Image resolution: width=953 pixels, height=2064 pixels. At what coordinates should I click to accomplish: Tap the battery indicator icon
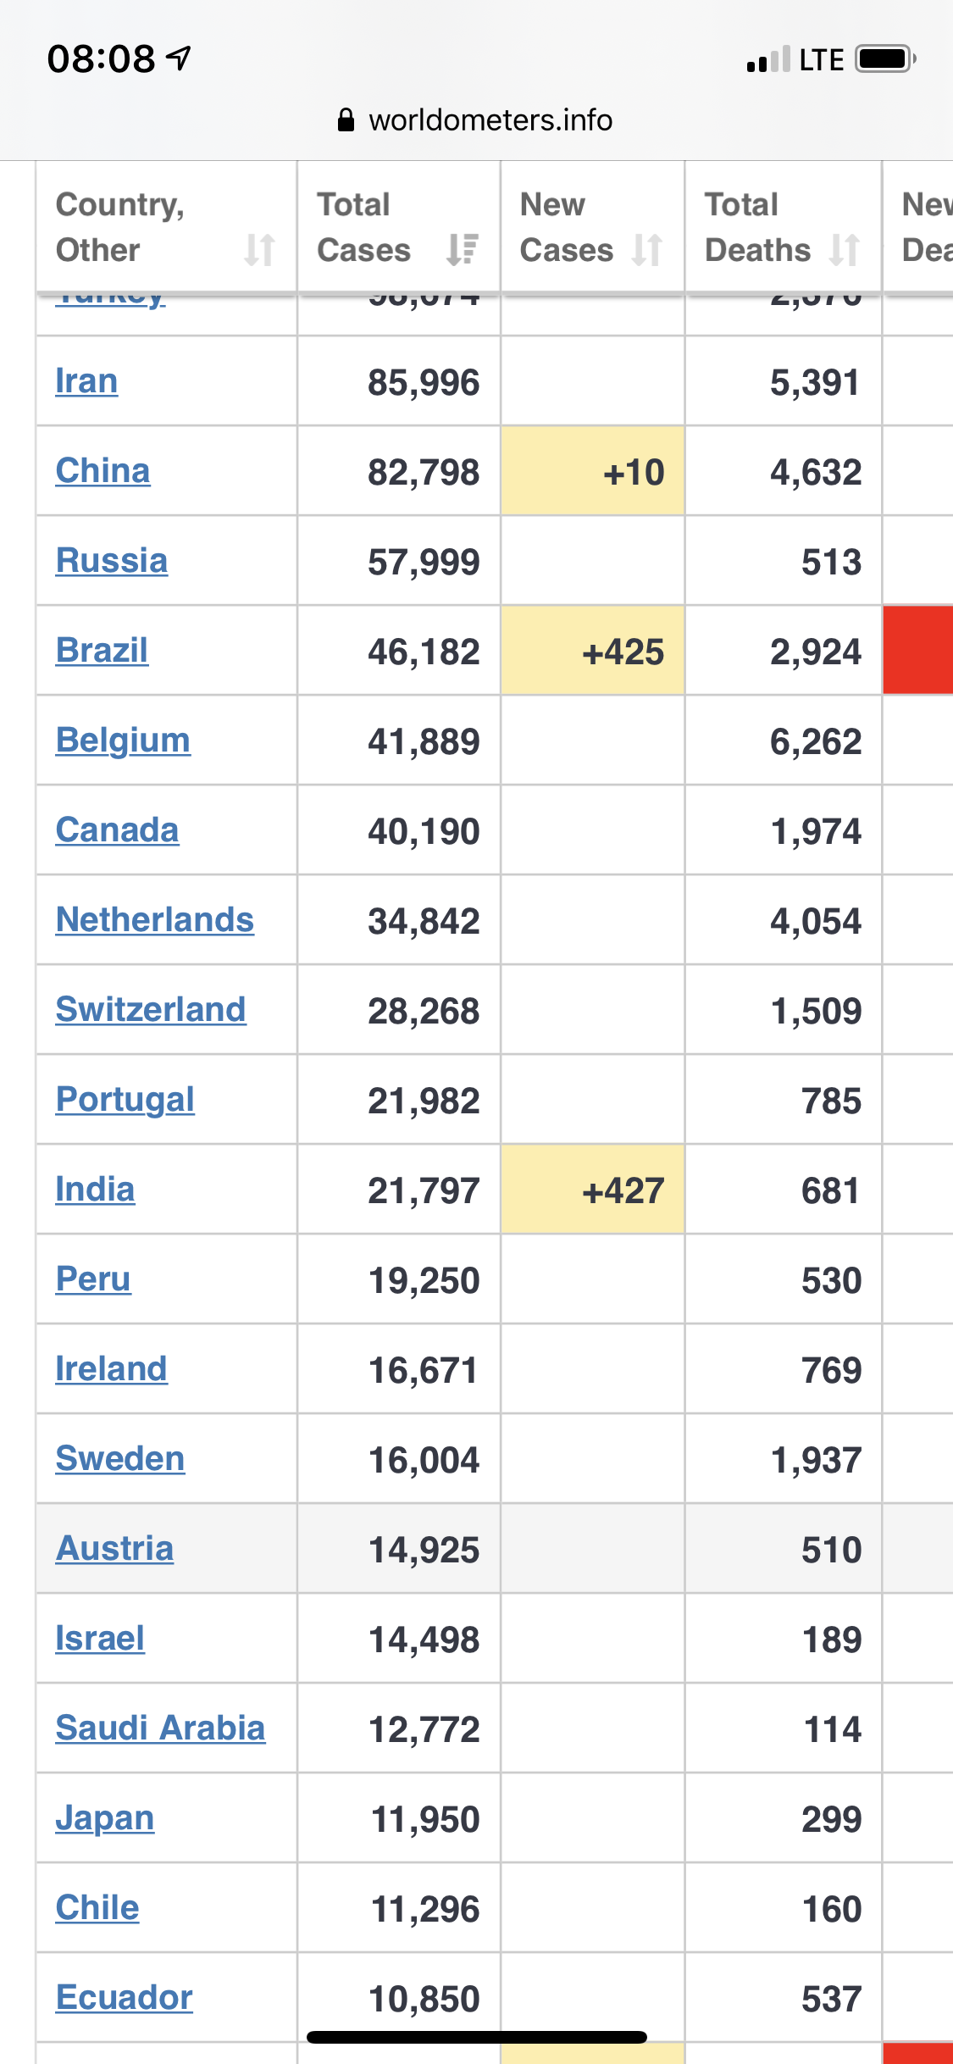point(886,59)
